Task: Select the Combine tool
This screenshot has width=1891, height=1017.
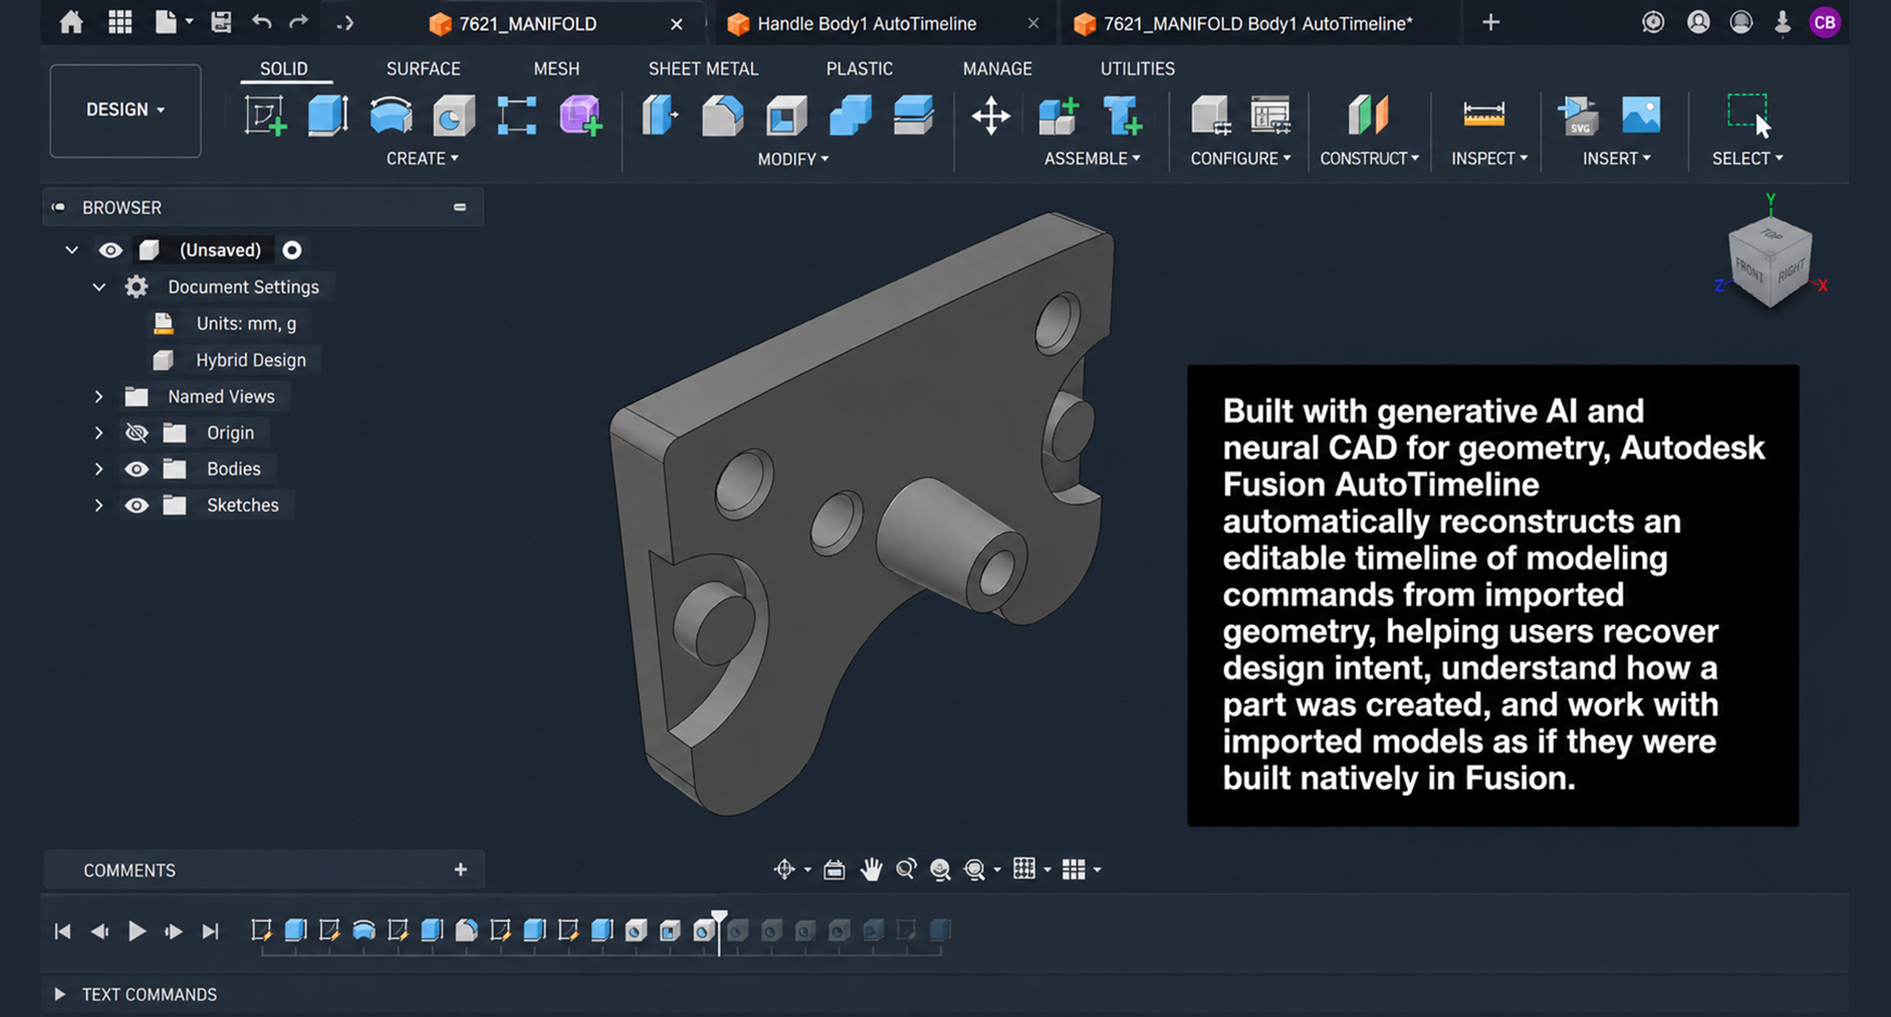Action: pos(850,115)
